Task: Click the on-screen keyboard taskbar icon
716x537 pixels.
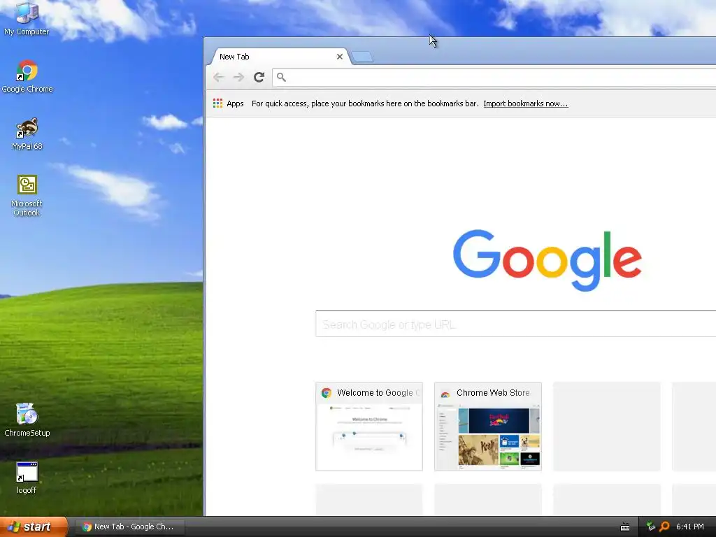Action: [x=625, y=527]
